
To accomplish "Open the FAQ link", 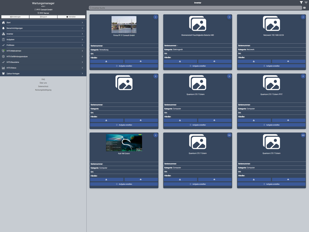I will point(43,79).
